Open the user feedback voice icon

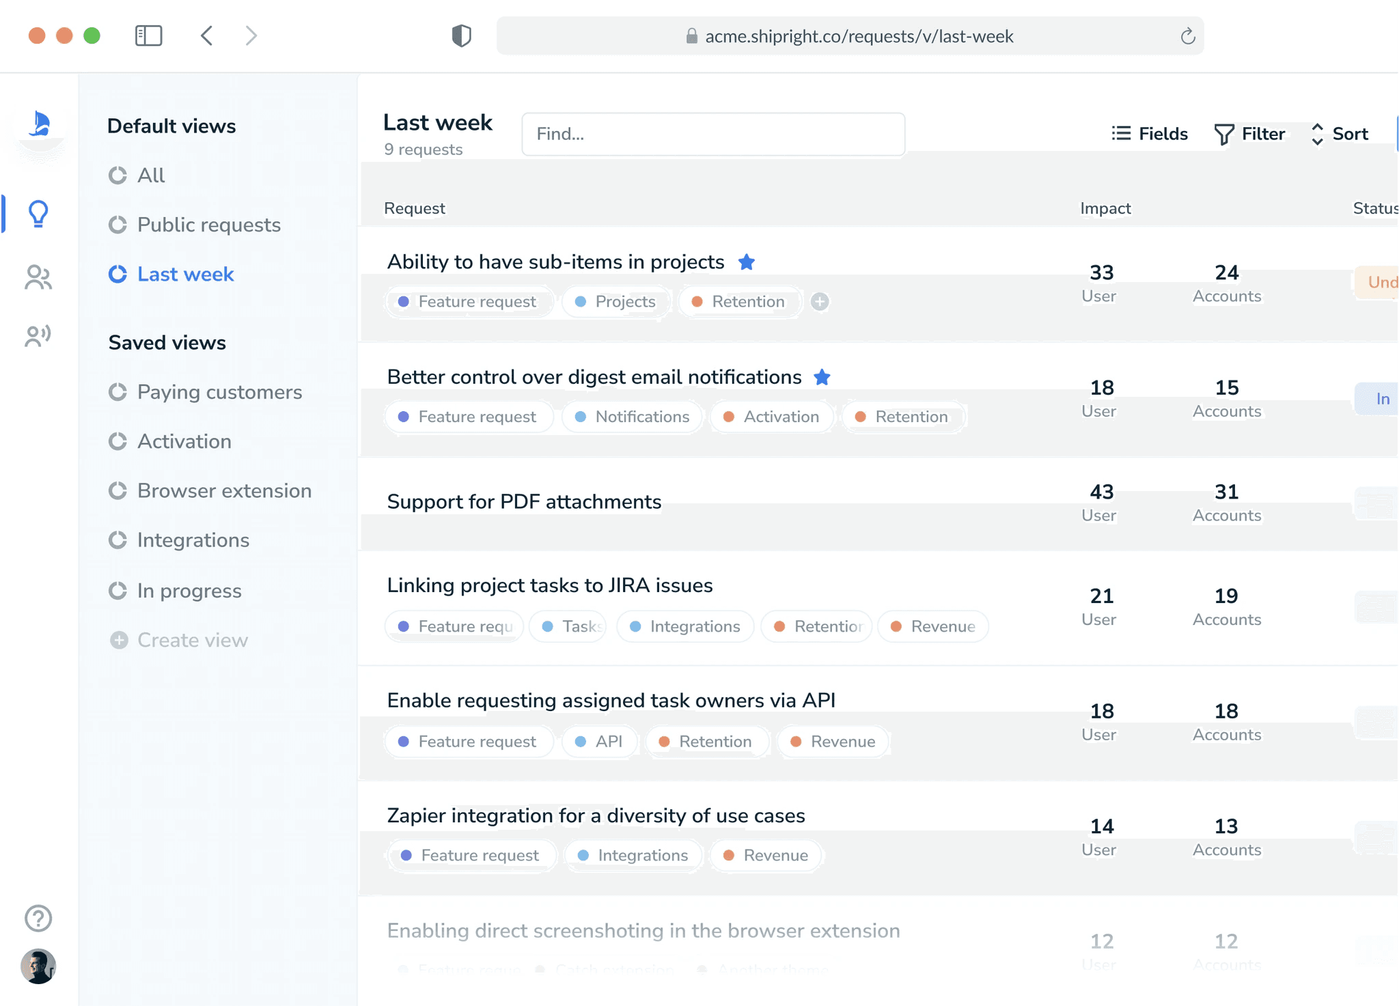pos(38,335)
